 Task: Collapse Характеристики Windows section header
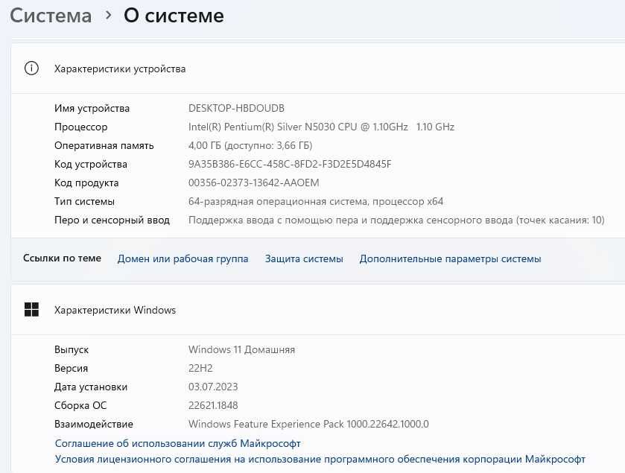pos(317,310)
